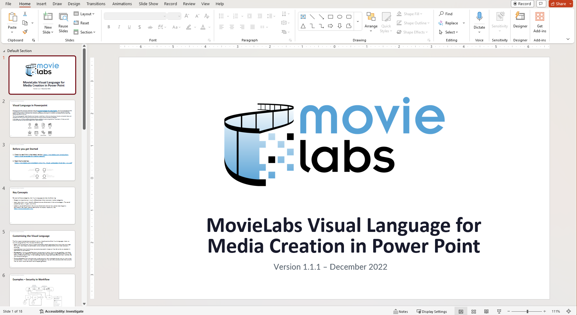Toggle the Notes pane
577x315 pixels.
(x=401, y=311)
